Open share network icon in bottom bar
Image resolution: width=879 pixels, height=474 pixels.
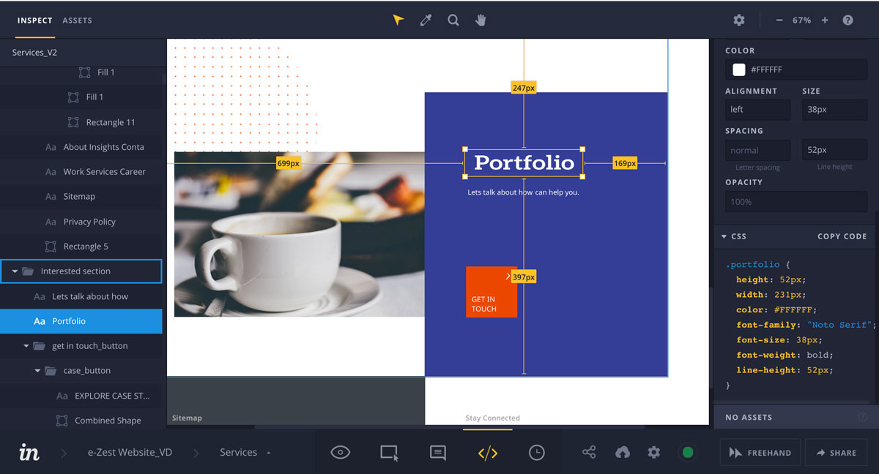pyautogui.click(x=589, y=453)
